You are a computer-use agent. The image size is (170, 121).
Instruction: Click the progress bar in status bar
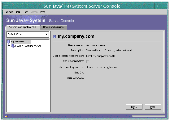(149, 116)
